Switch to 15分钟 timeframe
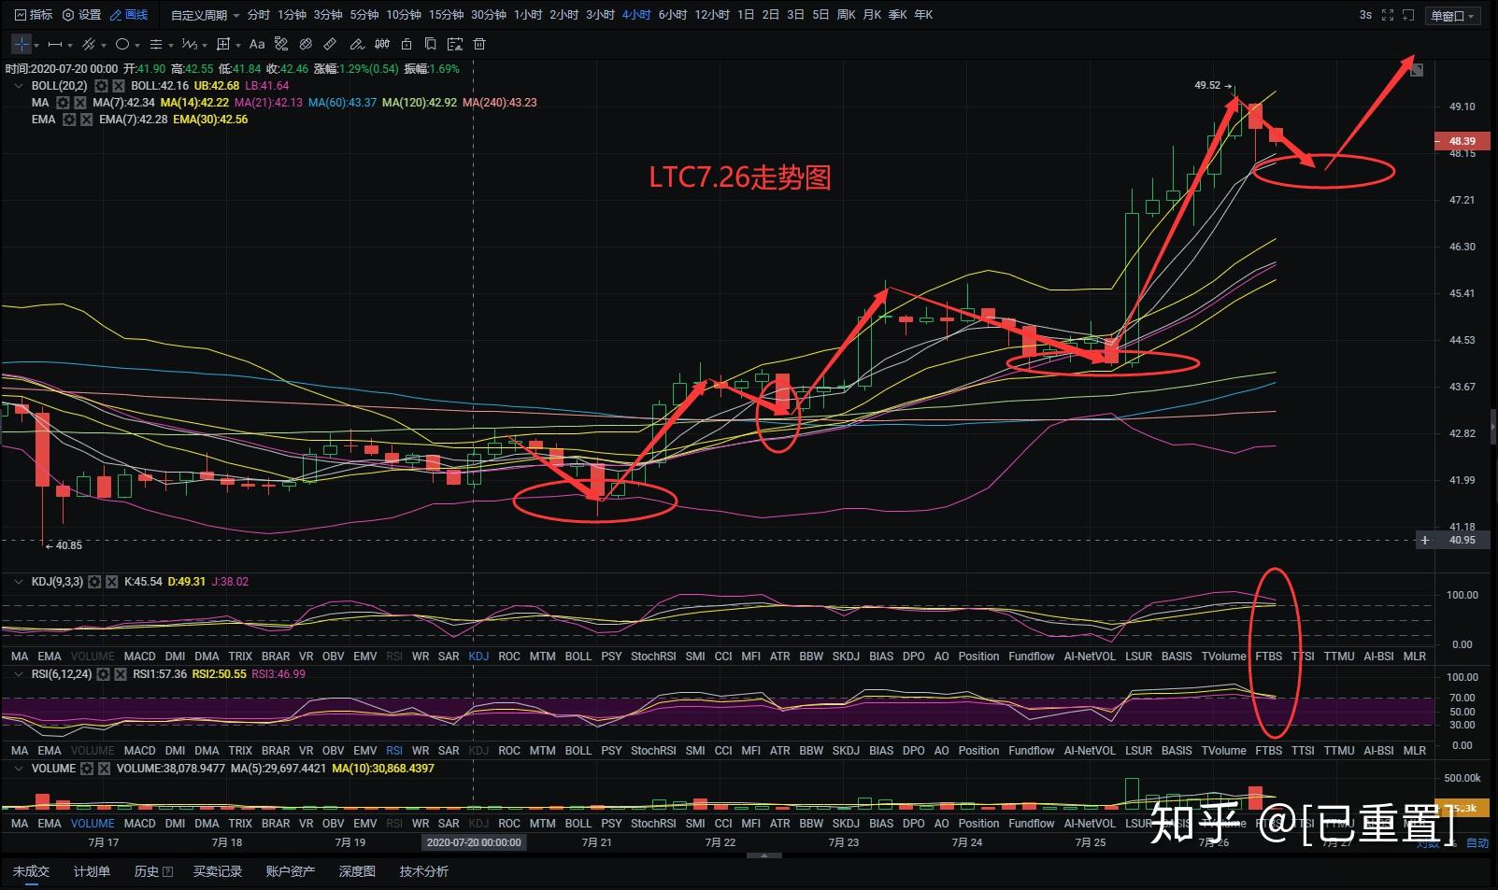The height and width of the screenshot is (890, 1498). 446,15
